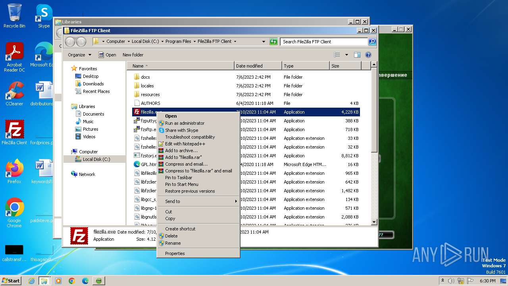Expand the Computer breadcrumb arrow

(129, 41)
